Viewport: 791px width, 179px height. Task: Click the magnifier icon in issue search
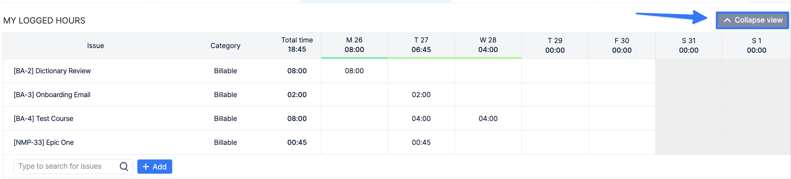pyautogui.click(x=124, y=166)
